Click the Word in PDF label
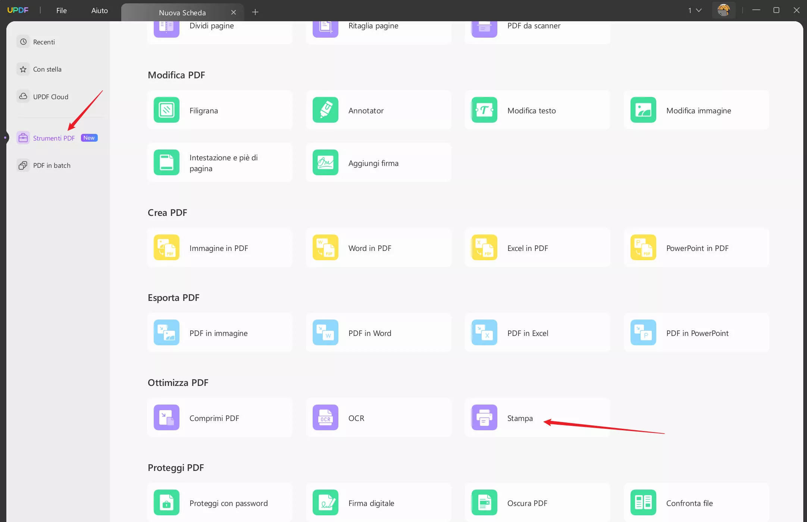807x522 pixels. [x=370, y=248]
